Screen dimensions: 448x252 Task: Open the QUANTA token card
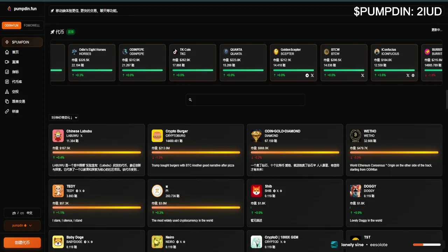point(244,62)
